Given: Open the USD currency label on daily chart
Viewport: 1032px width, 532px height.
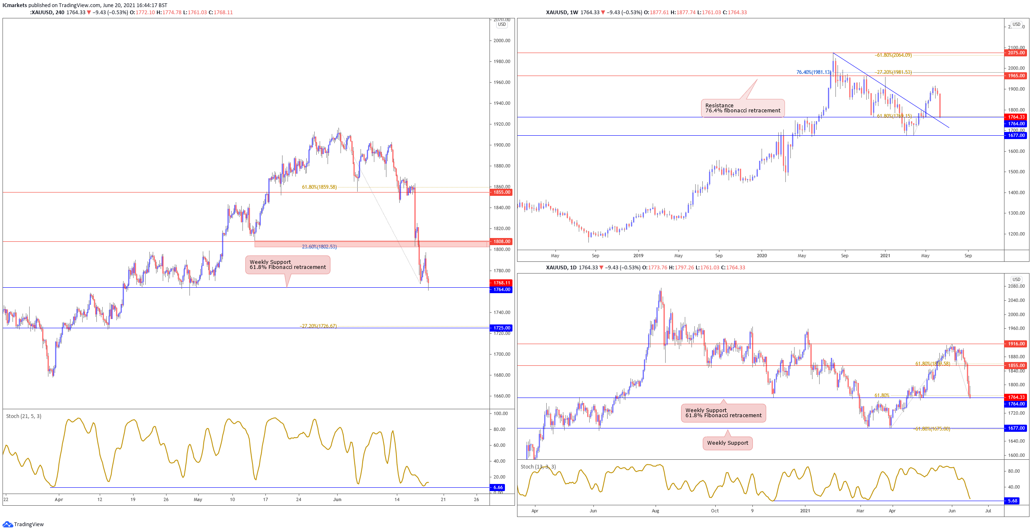Looking at the screenshot, I should tap(1016, 279).
